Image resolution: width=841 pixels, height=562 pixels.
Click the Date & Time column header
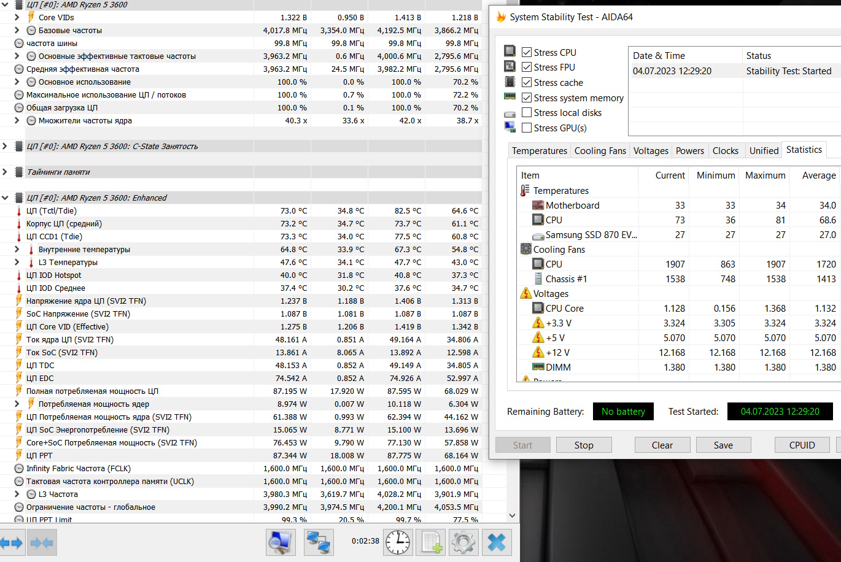(x=685, y=55)
